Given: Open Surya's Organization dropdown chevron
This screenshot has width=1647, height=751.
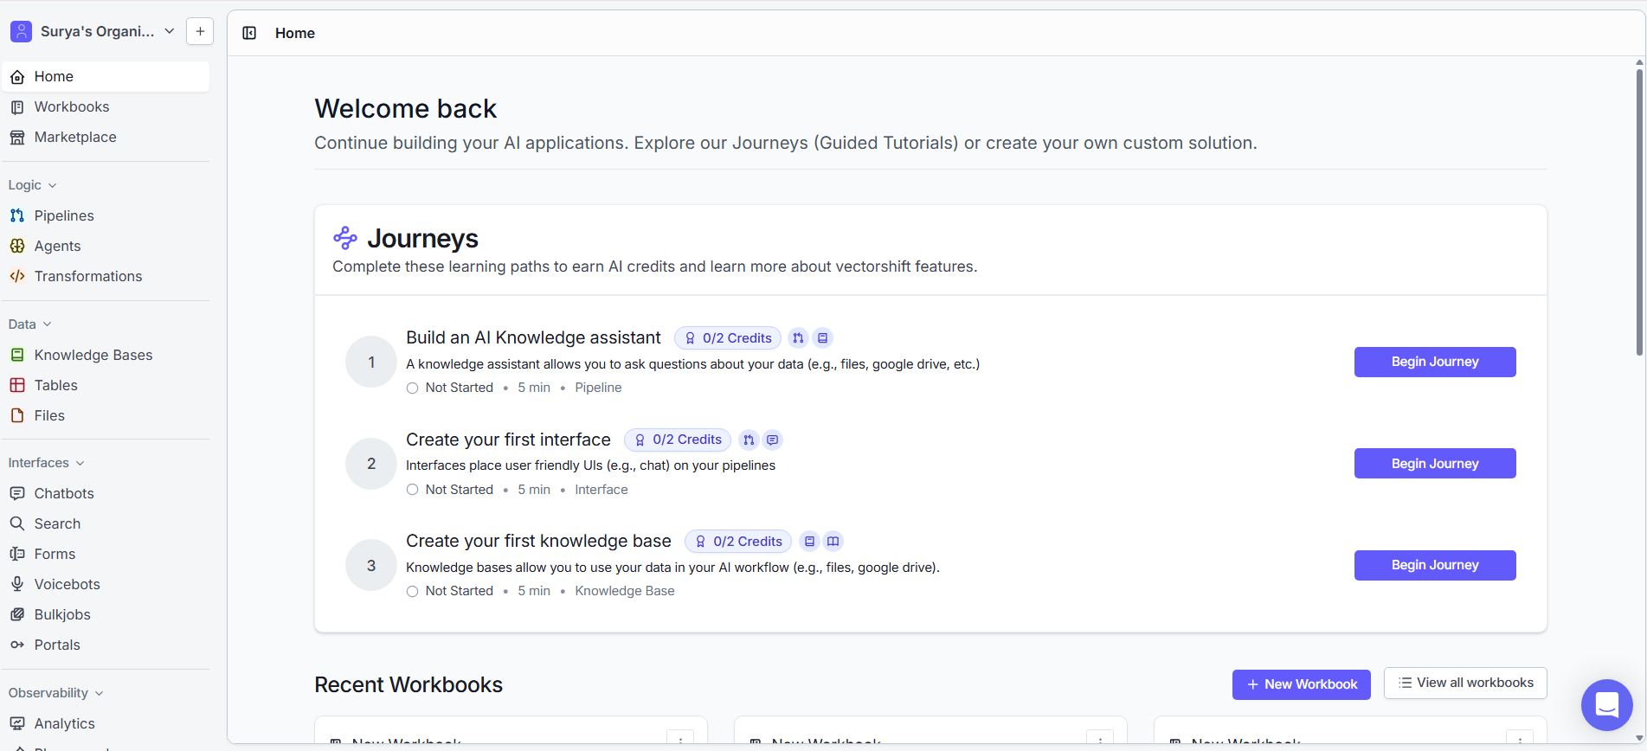Looking at the screenshot, I should pyautogui.click(x=170, y=32).
